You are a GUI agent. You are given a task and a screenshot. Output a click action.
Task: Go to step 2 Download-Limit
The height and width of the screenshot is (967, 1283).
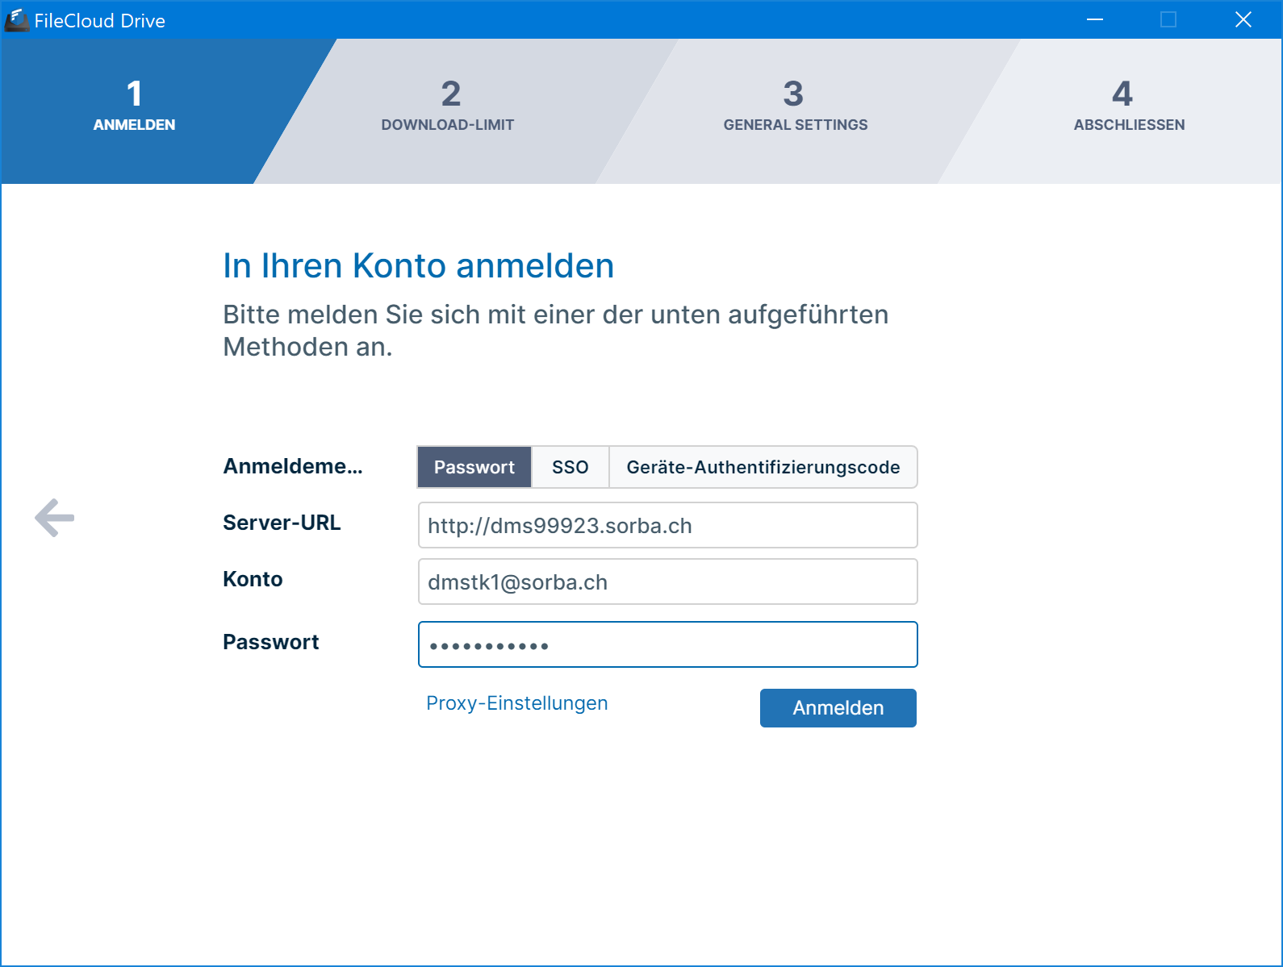449,105
